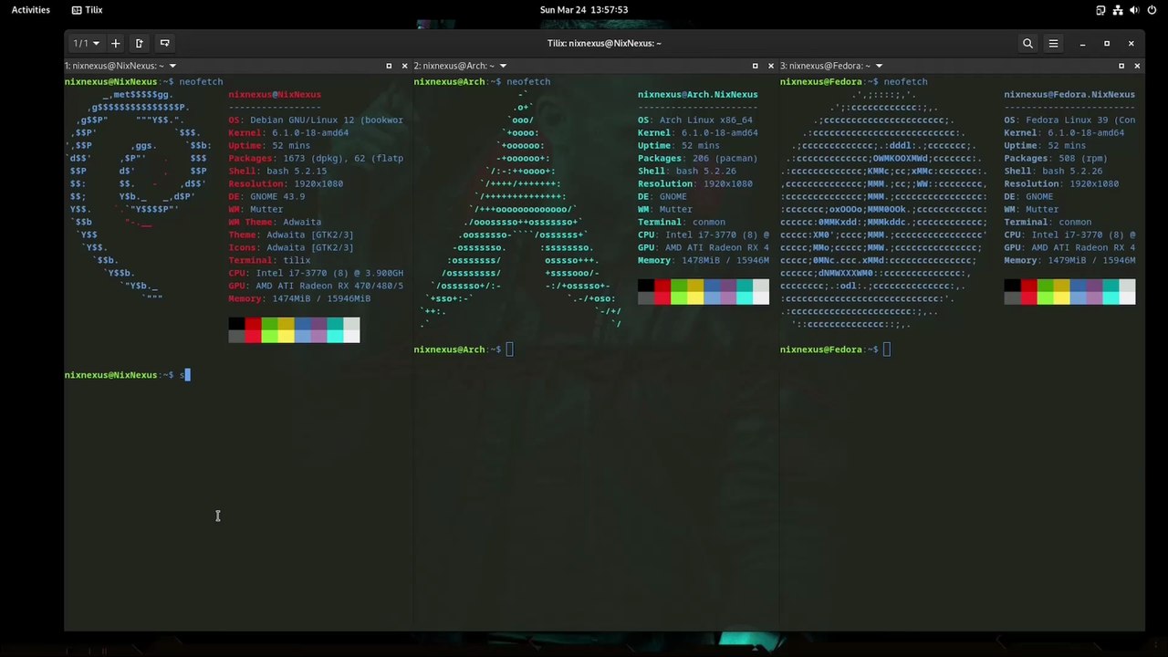
Task: Click the empty nixnexus@Fedora prompt cursor
Action: [887, 349]
